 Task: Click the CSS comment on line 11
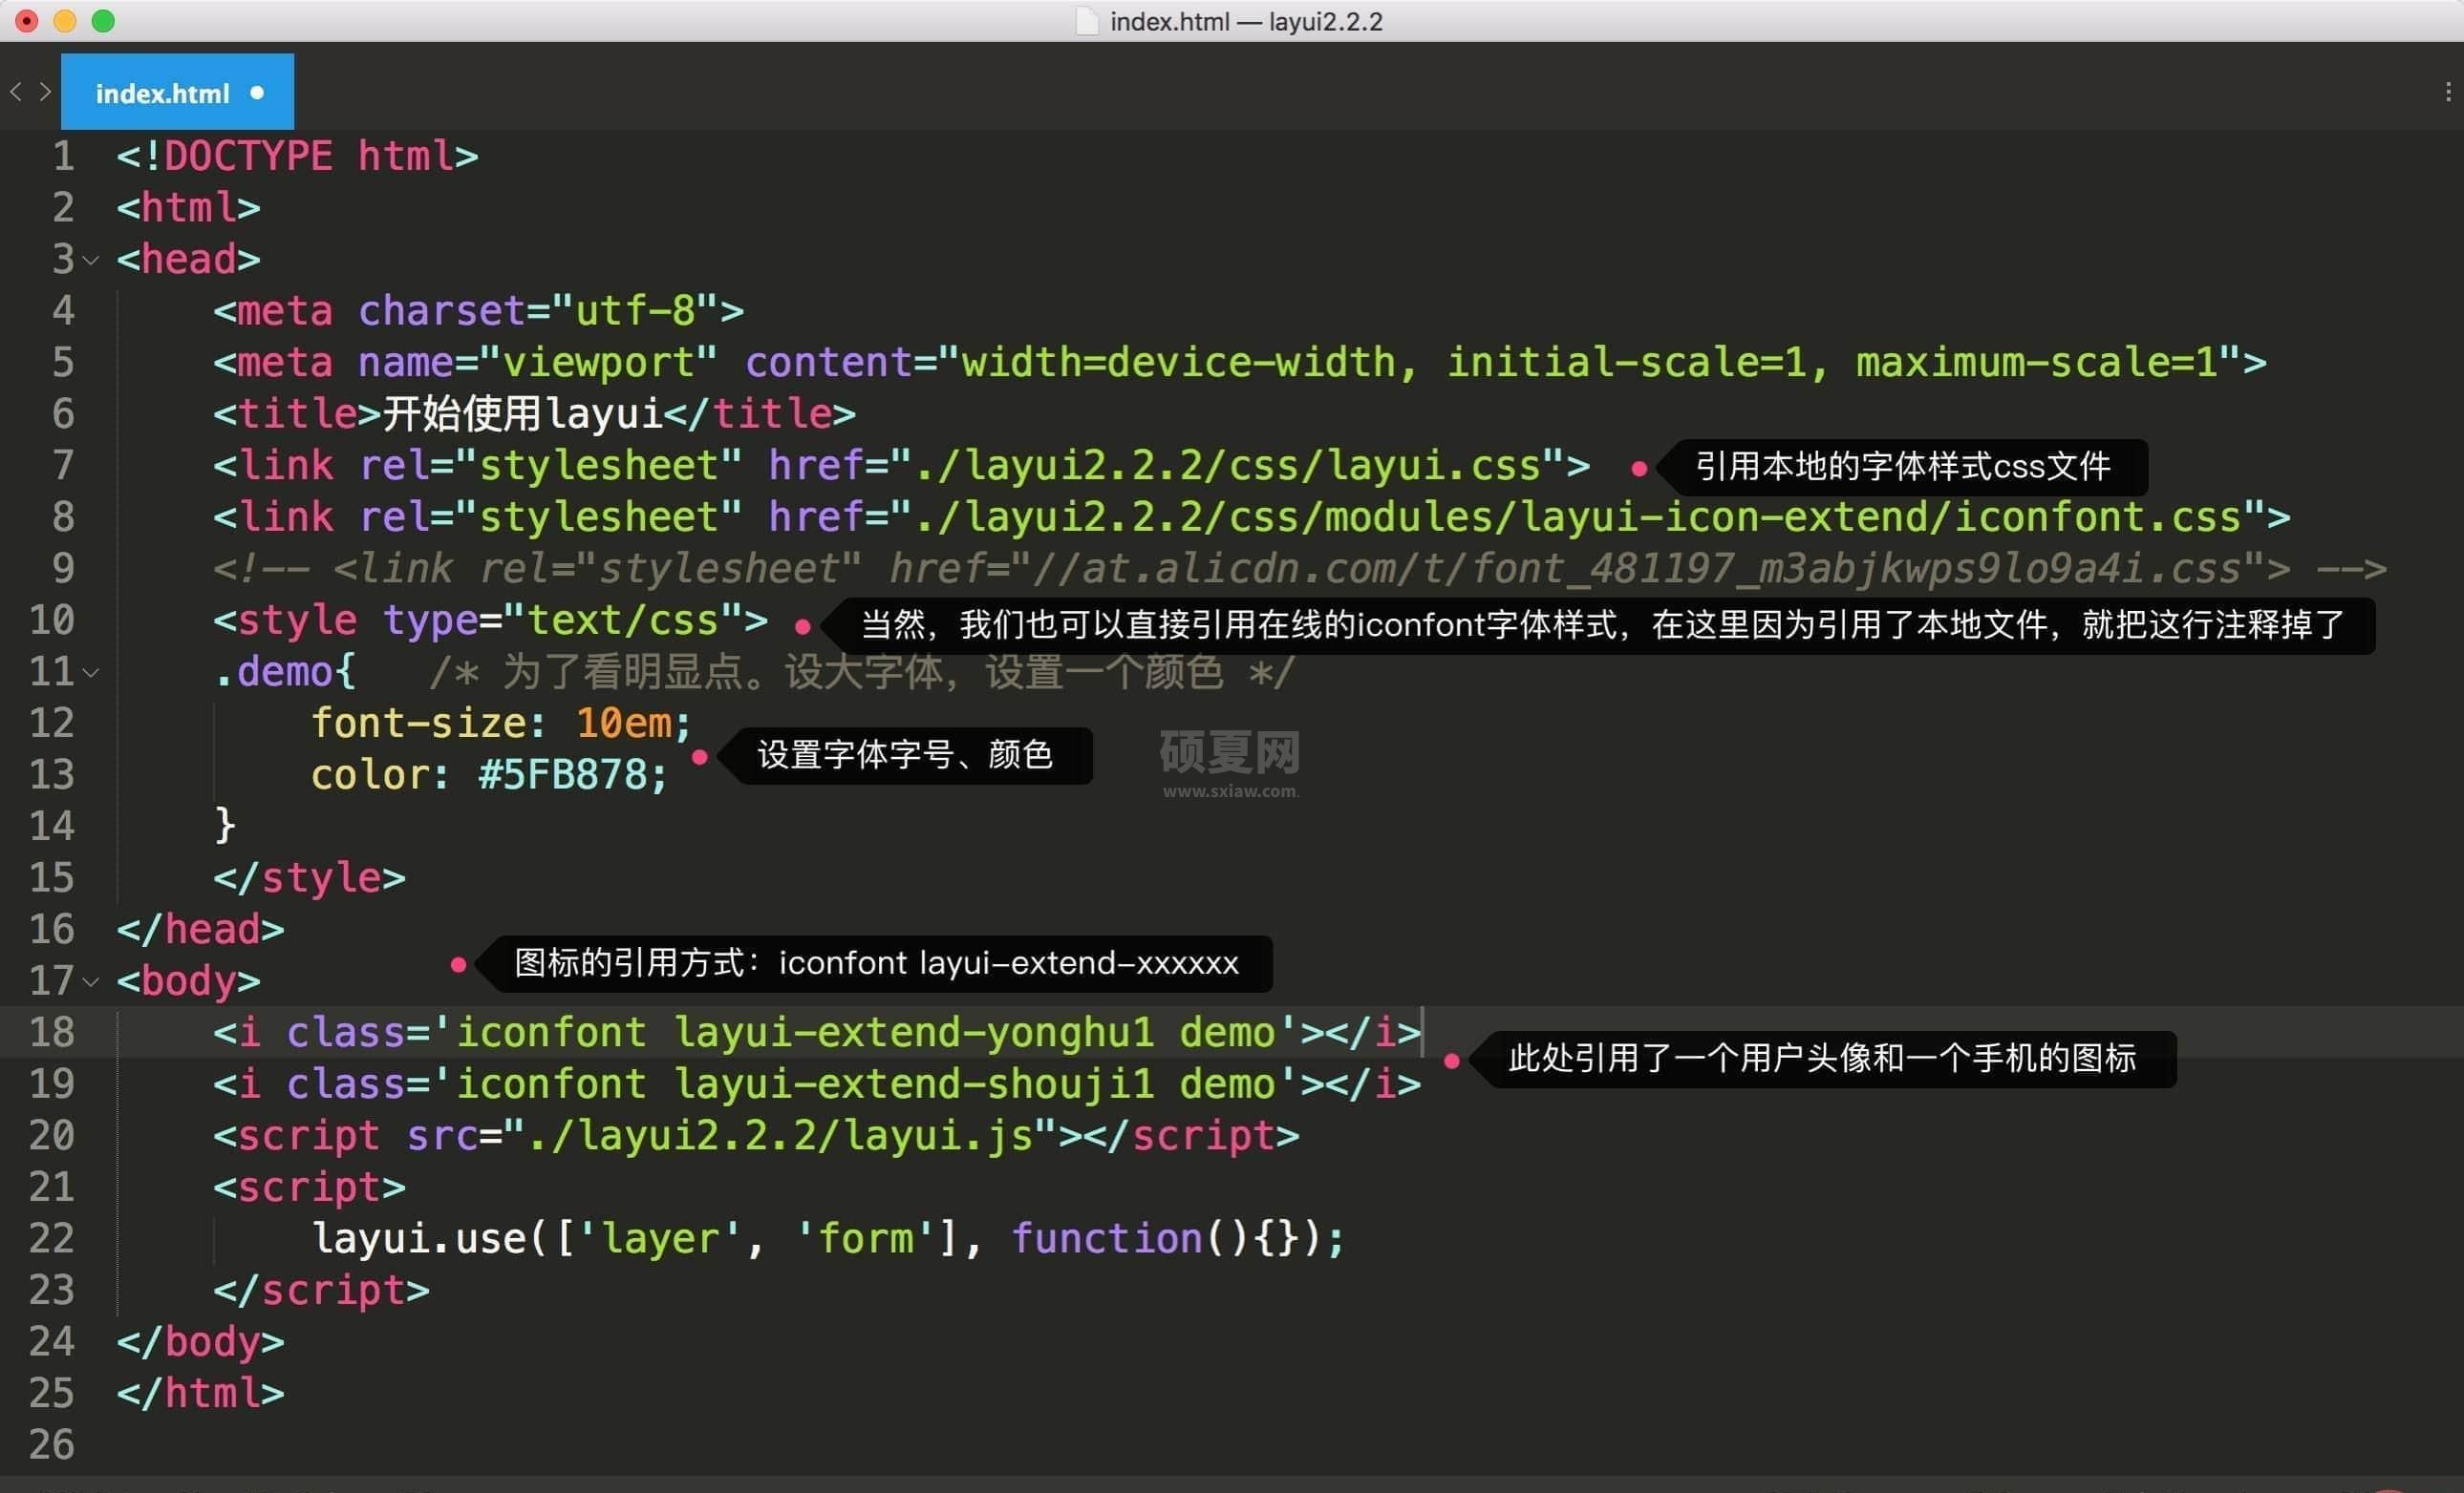(x=862, y=671)
